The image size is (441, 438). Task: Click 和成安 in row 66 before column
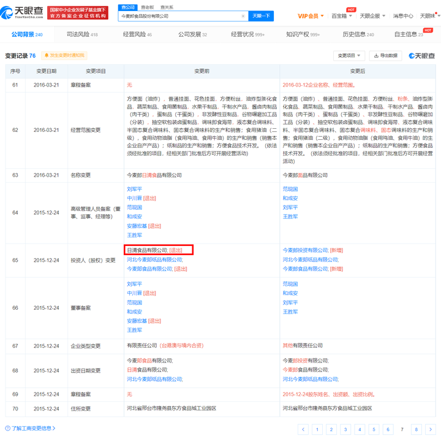(134, 312)
